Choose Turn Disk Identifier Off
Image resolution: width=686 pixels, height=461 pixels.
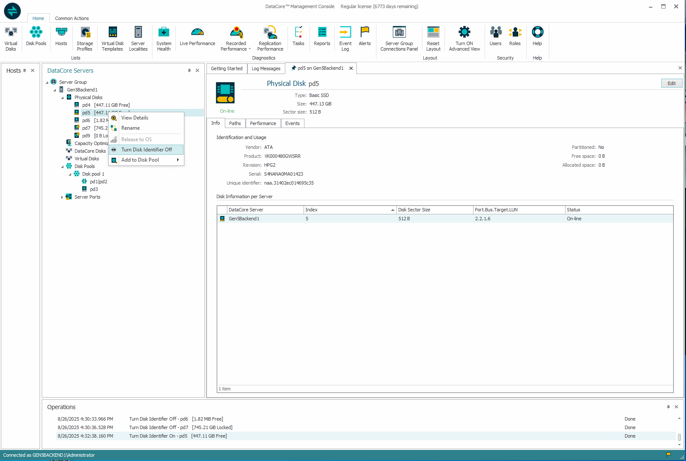[x=146, y=150]
